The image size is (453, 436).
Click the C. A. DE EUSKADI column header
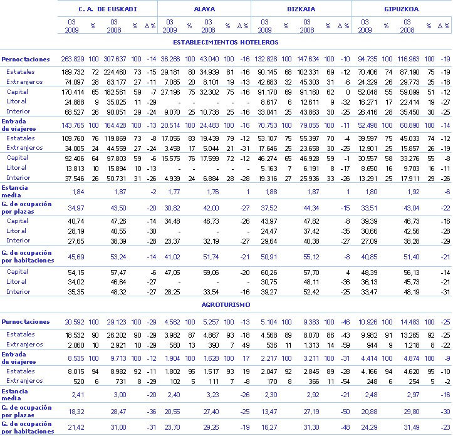[108, 9]
